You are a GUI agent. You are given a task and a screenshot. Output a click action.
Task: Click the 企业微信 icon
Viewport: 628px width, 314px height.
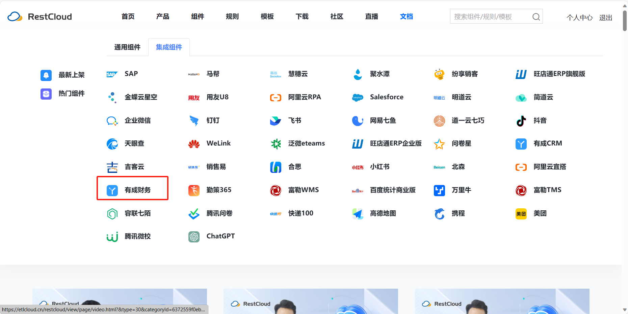pyautogui.click(x=112, y=121)
